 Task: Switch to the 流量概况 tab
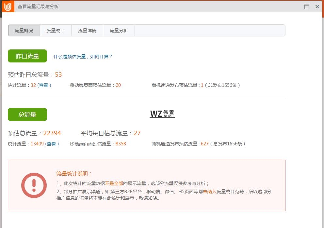[24, 31]
